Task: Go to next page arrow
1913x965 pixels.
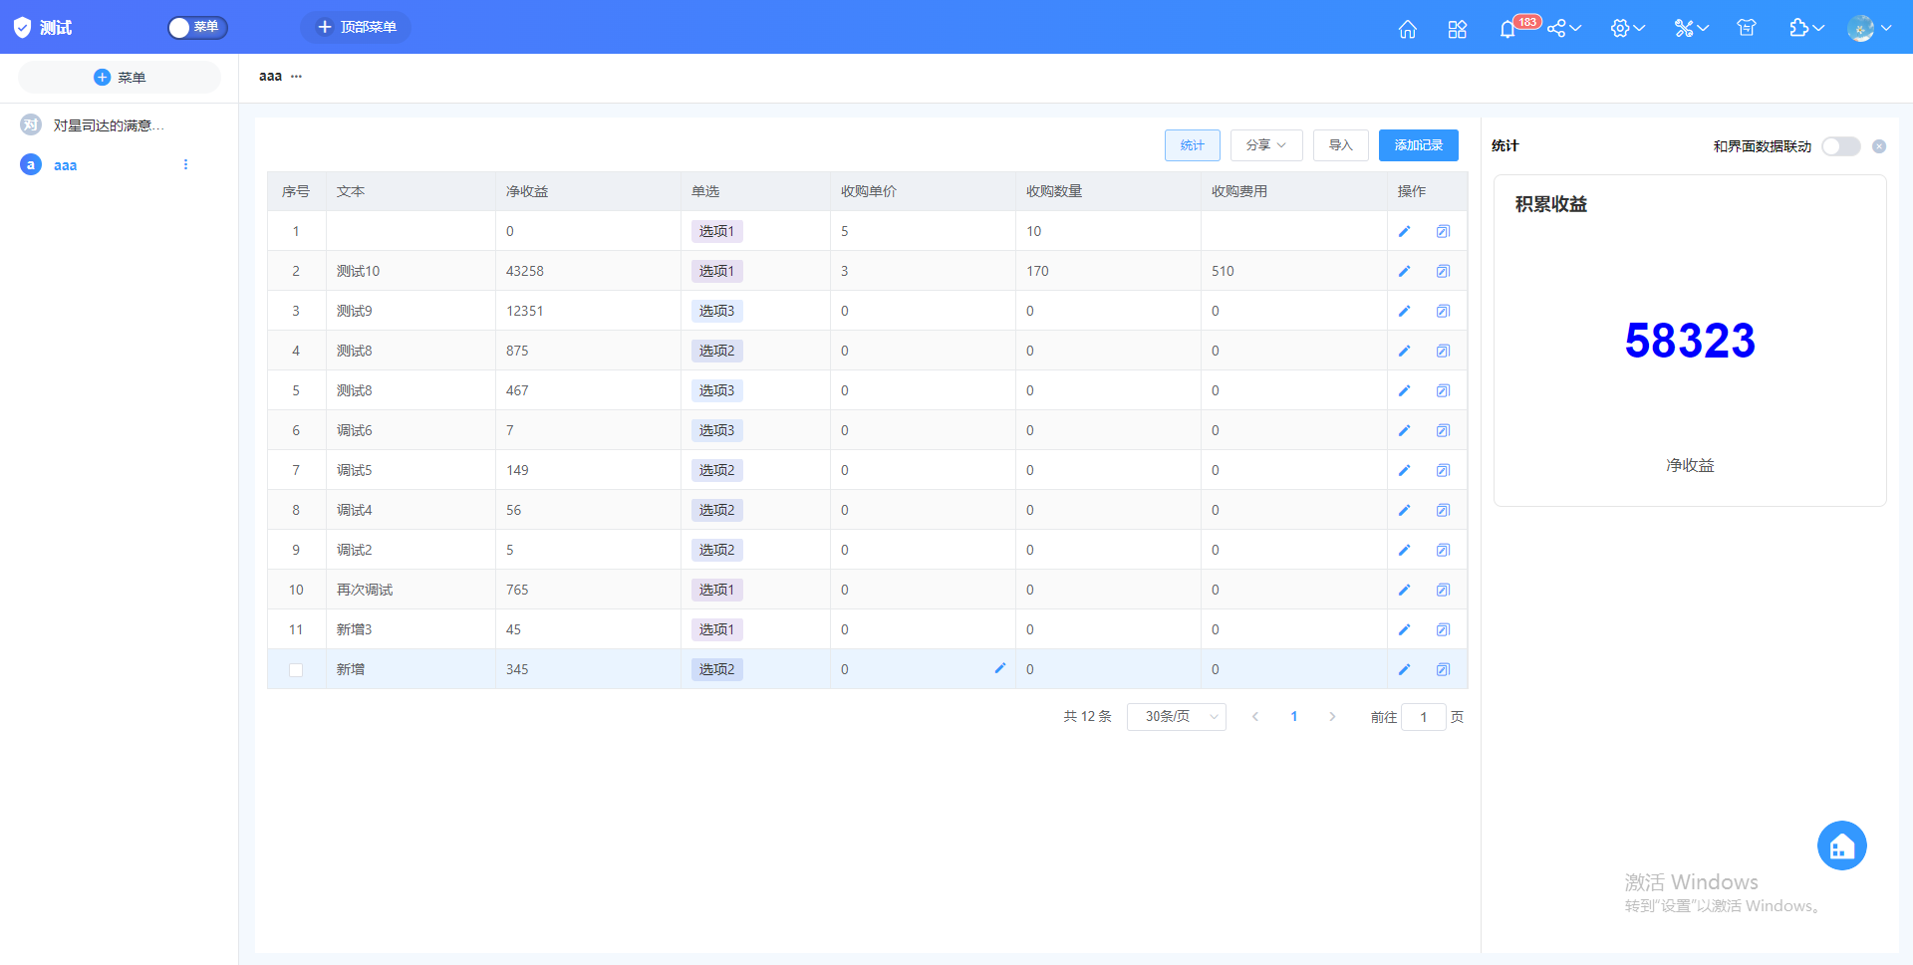Action: click(1332, 717)
